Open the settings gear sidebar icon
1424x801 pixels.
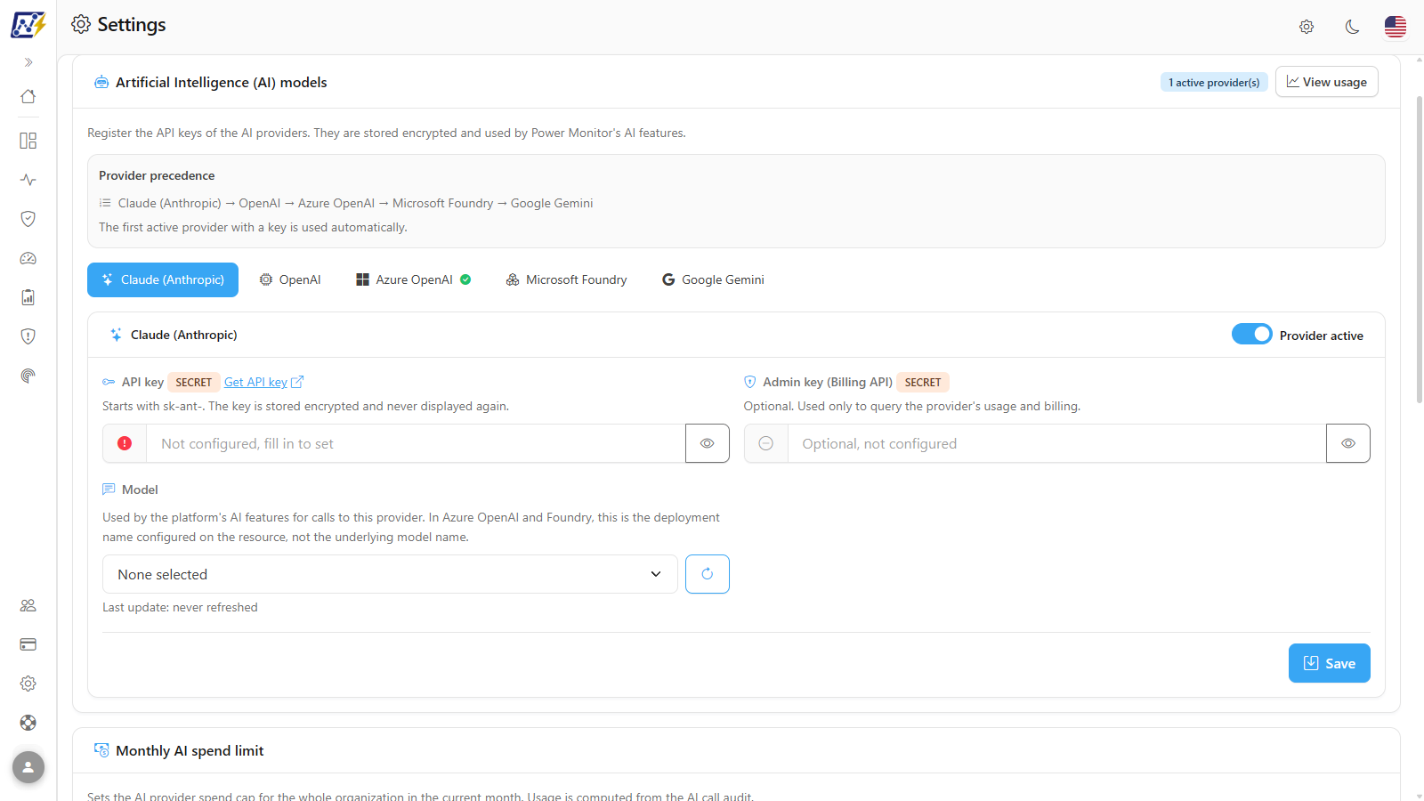point(28,684)
